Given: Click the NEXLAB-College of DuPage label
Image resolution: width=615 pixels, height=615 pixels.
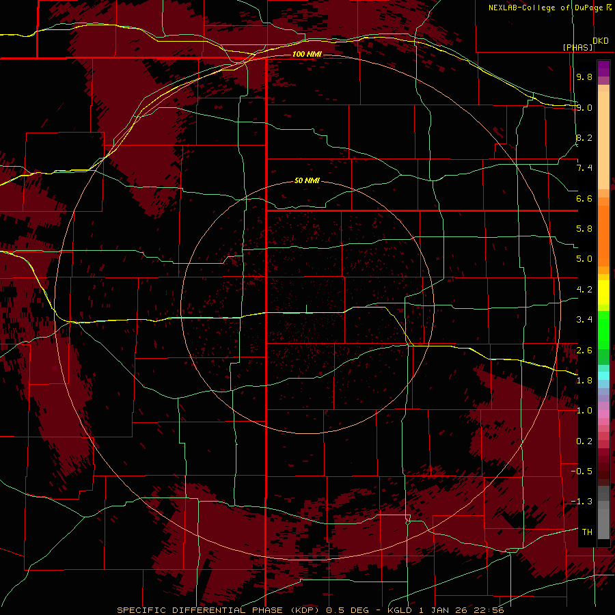Looking at the screenshot, I should [x=547, y=8].
